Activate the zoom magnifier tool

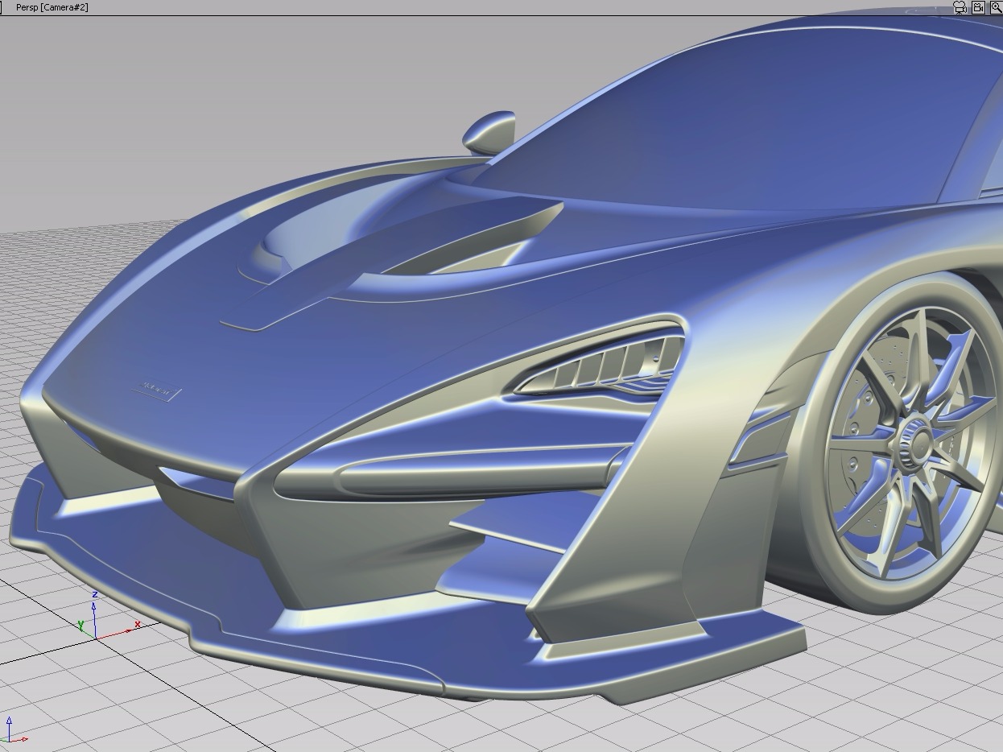pos(997,7)
